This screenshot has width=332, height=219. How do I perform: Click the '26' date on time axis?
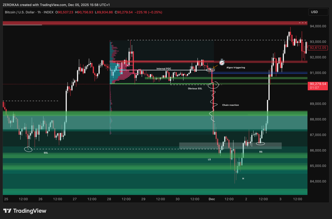[x=40, y=199]
